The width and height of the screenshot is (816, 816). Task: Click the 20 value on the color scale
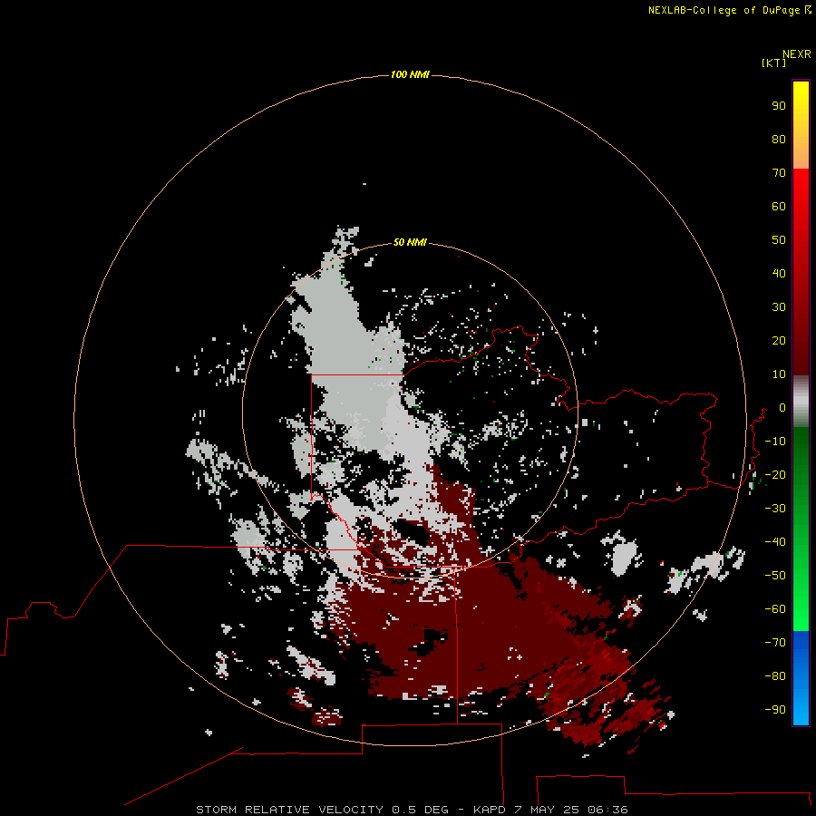click(x=779, y=340)
